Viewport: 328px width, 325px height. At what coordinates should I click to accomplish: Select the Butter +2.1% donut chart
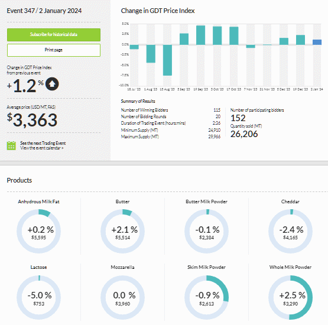122,231
